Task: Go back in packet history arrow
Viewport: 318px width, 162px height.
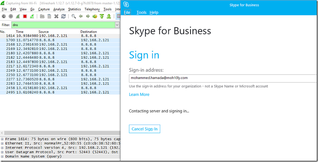Action: 81,16
